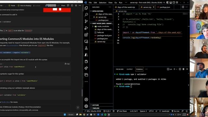Screen dimensions: 208x117
Task: Collapse the FIRST-NODE folder section
Action: point(101,23)
